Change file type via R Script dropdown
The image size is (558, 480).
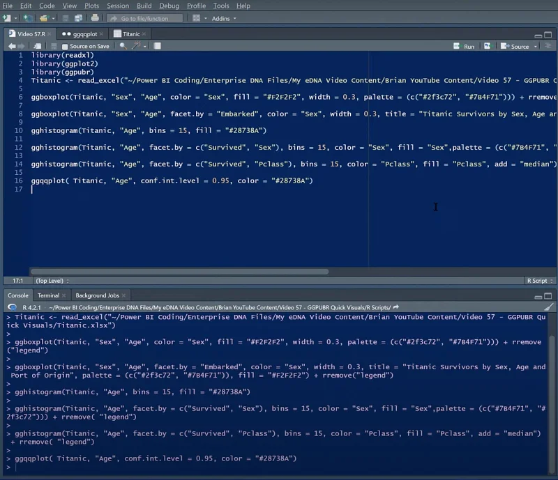coord(540,281)
